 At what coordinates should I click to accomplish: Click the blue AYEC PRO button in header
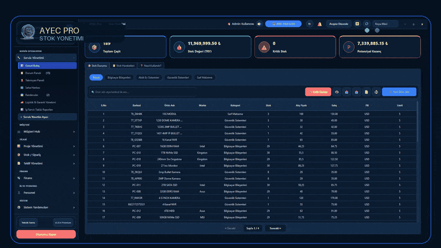coord(283,24)
